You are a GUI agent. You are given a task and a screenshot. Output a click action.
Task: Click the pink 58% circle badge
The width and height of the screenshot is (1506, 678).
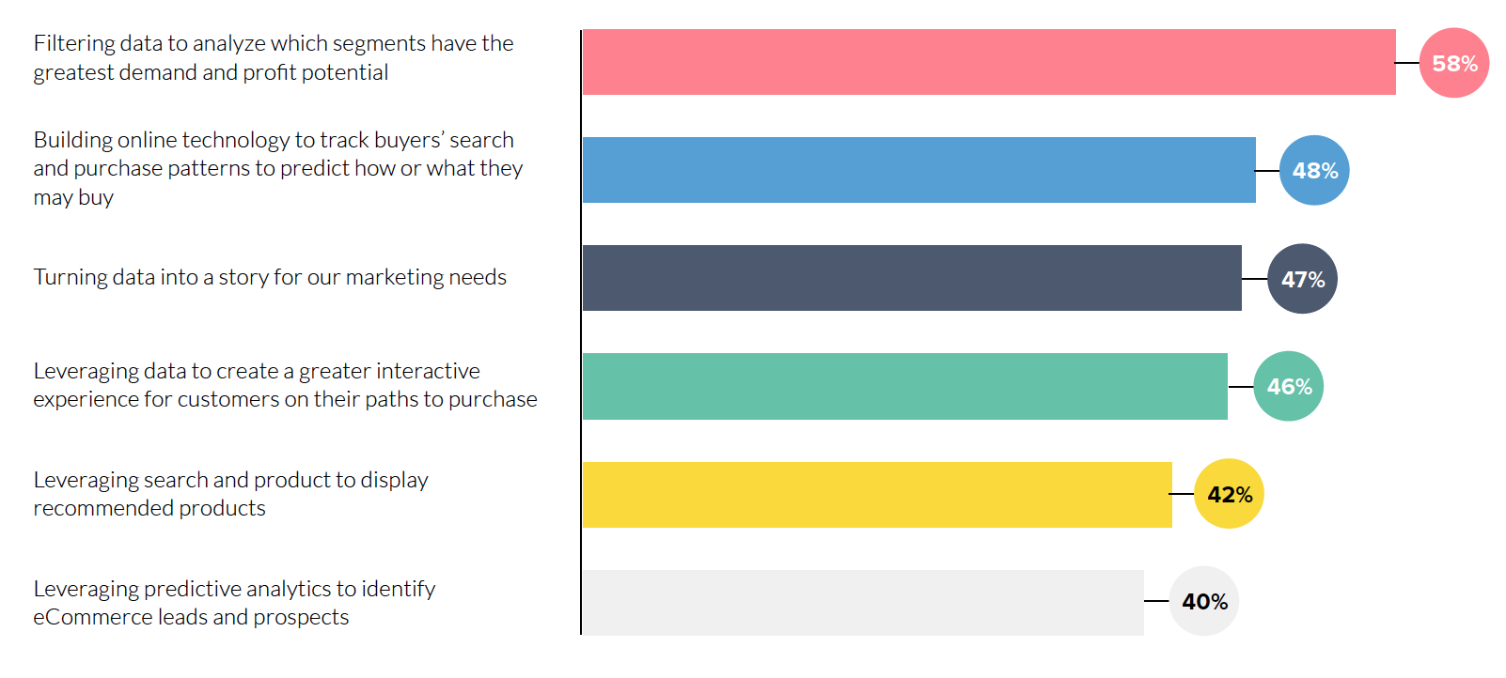pos(1454,63)
